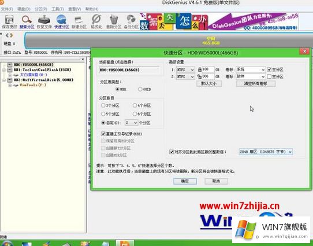
Task: Close the left disk tree pane
Action: (83, 60)
